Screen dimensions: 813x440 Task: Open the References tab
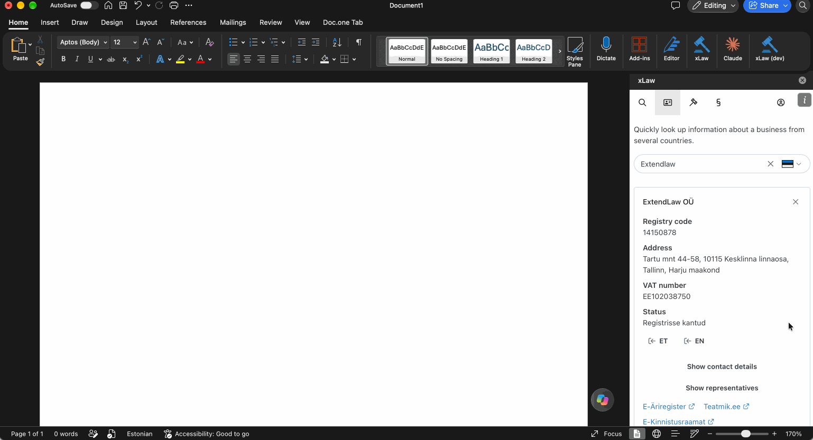coord(188,22)
